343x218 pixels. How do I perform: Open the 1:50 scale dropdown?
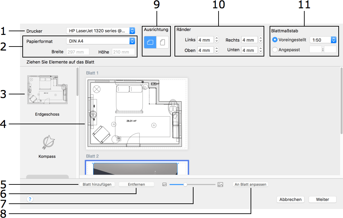(x=323, y=40)
